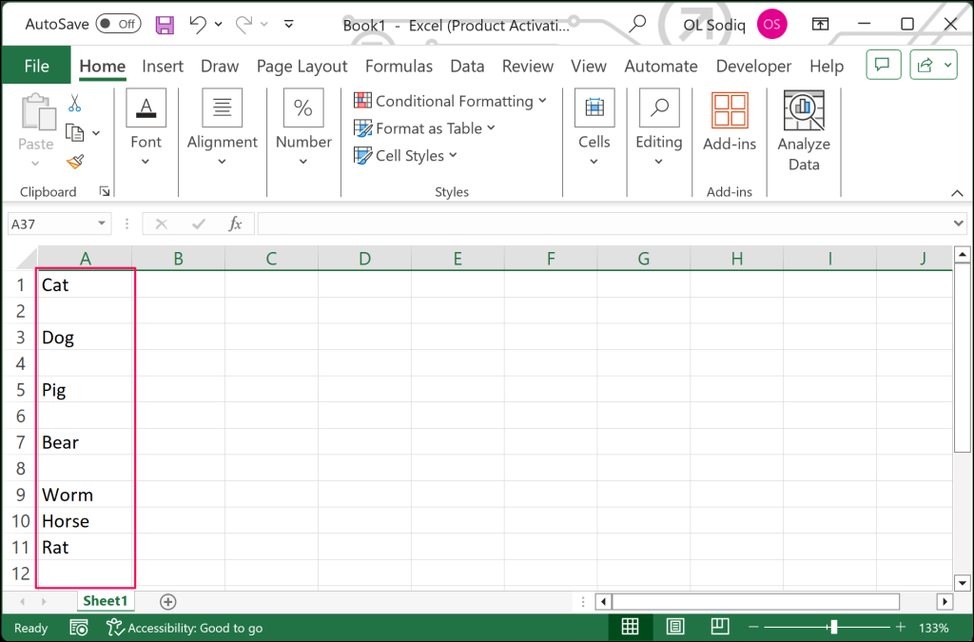Screen dimensions: 974x642
Task: Click the Undo arrow icon
Action: point(198,25)
